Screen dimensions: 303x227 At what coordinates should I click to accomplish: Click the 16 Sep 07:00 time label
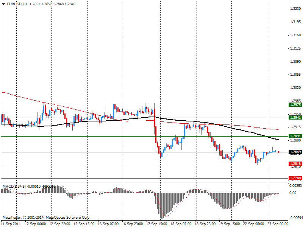[108, 224]
